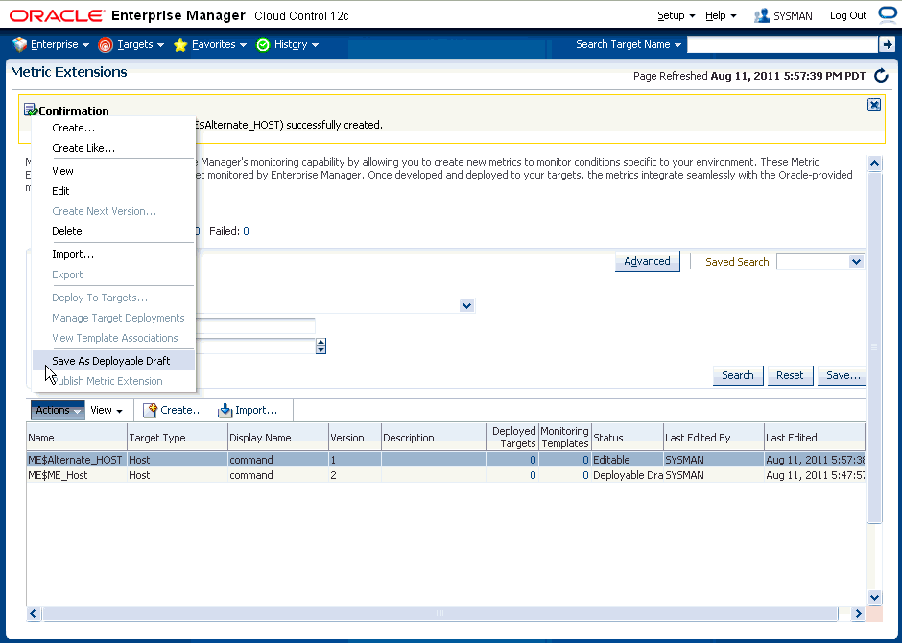The image size is (902, 643).
Task: Click the Deployed Targets column header
Action: (512, 438)
